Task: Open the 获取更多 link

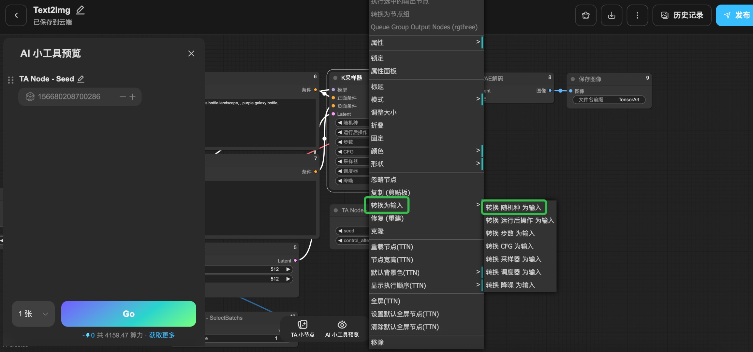Action: point(162,335)
